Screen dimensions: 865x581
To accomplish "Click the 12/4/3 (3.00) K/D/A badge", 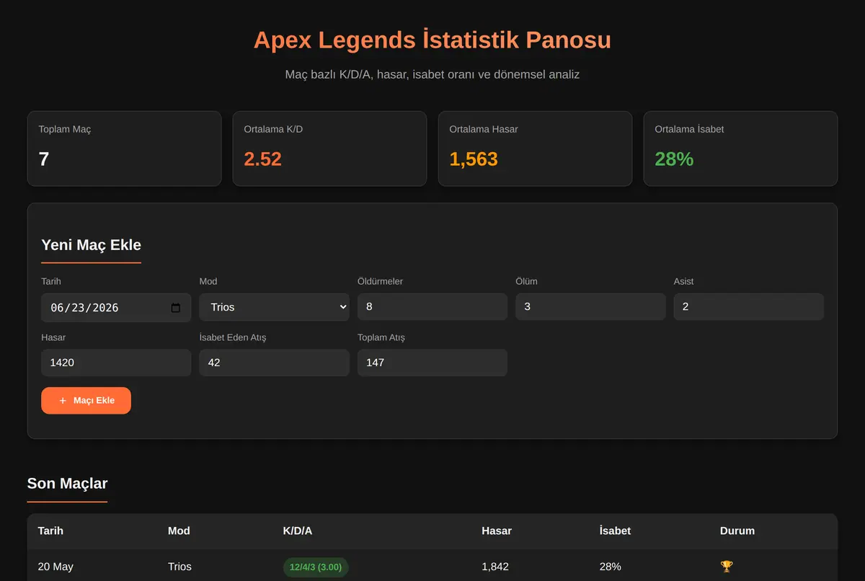I will [316, 567].
